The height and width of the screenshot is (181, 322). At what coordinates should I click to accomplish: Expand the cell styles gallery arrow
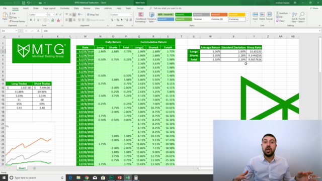pos(247,21)
